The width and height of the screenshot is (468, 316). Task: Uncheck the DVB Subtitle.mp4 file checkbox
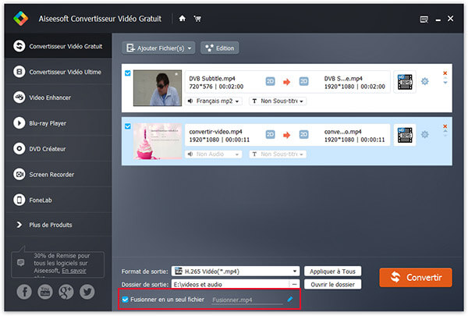click(x=128, y=74)
